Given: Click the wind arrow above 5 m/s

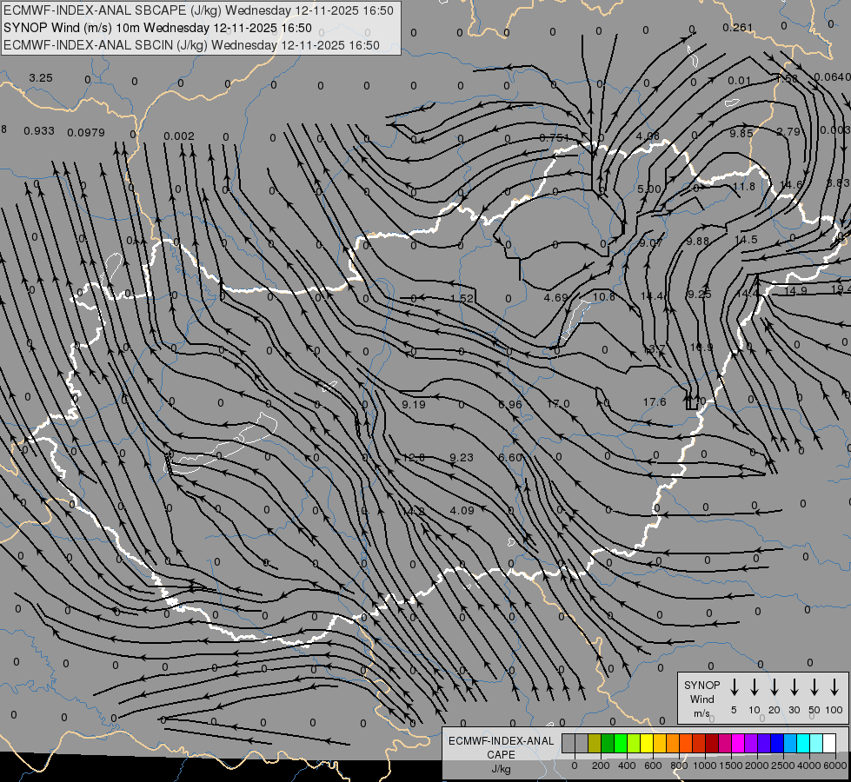Looking at the screenshot, I should [x=734, y=686].
